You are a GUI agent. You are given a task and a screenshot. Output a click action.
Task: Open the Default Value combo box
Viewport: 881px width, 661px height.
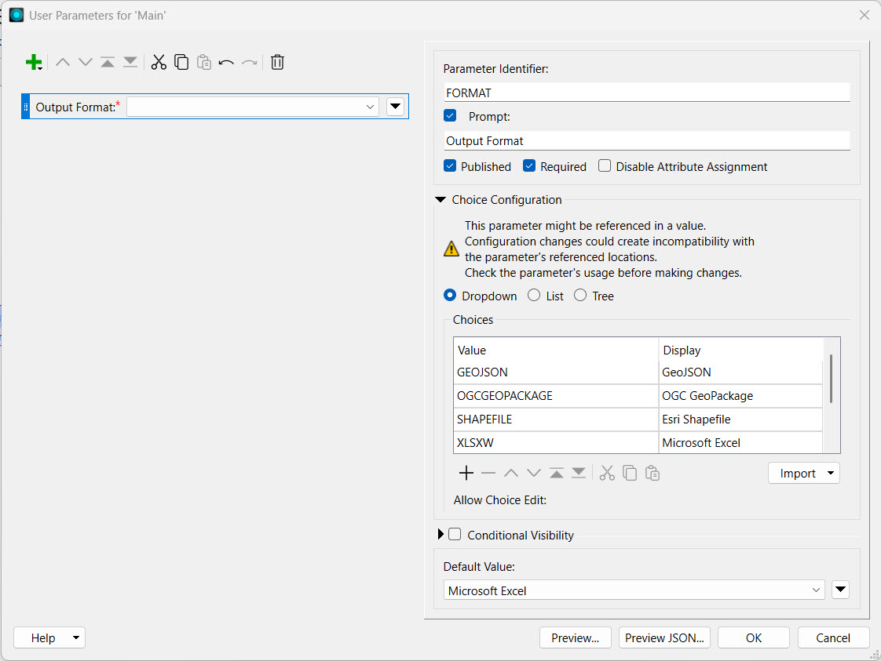(634, 590)
